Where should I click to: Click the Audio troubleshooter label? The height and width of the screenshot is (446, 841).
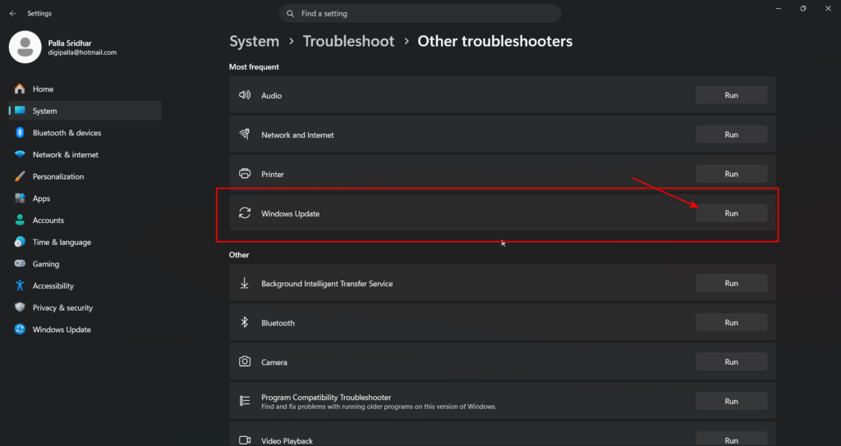click(x=271, y=95)
